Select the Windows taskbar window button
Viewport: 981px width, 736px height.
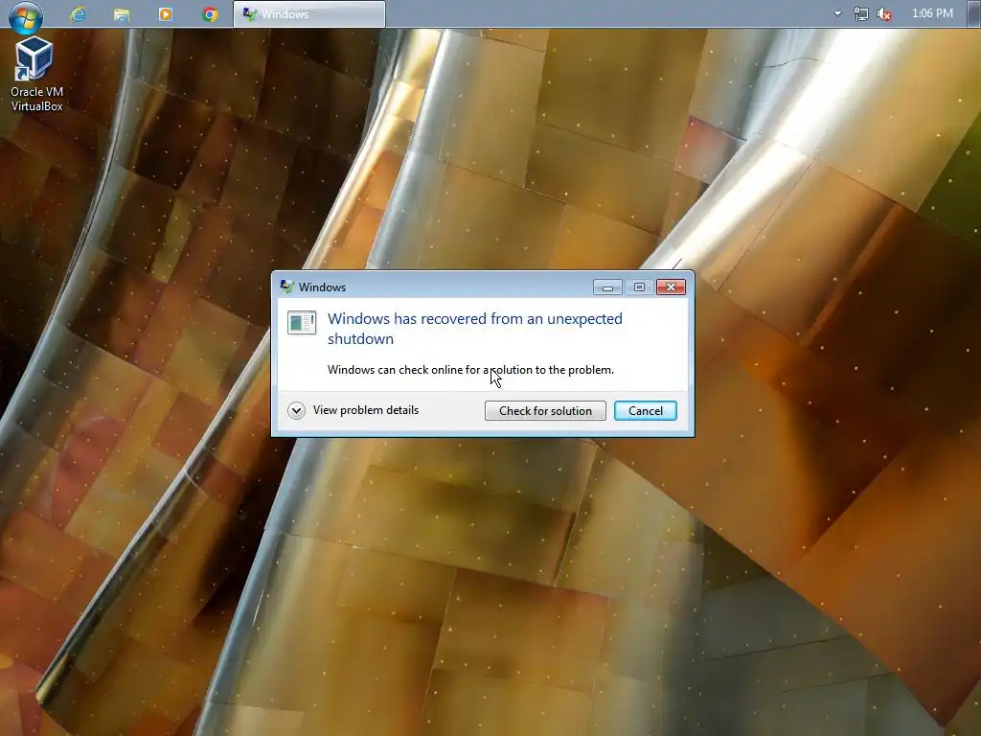coord(309,13)
